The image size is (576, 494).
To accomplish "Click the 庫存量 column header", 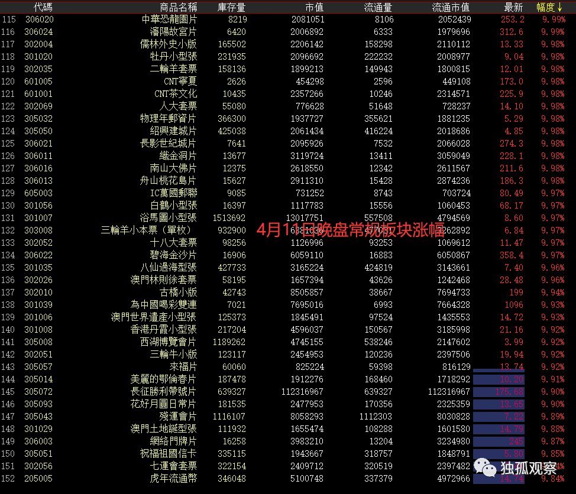I will coord(231,7).
